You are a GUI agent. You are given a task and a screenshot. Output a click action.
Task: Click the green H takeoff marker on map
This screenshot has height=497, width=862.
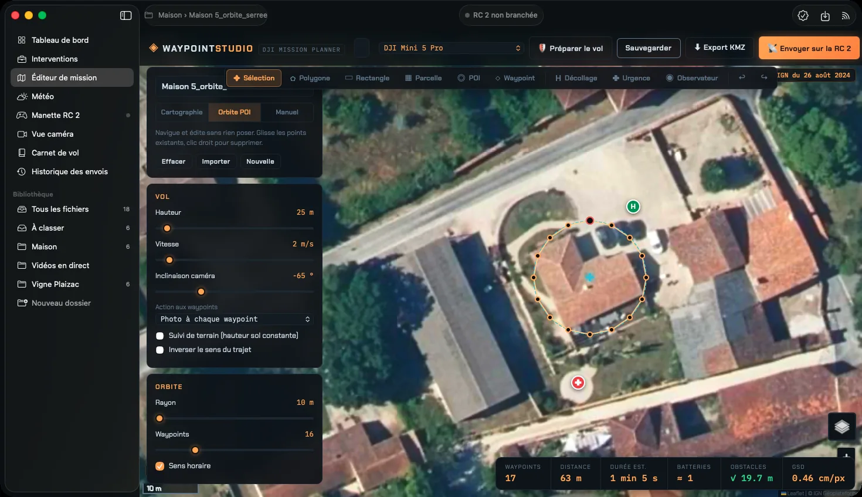tap(633, 207)
